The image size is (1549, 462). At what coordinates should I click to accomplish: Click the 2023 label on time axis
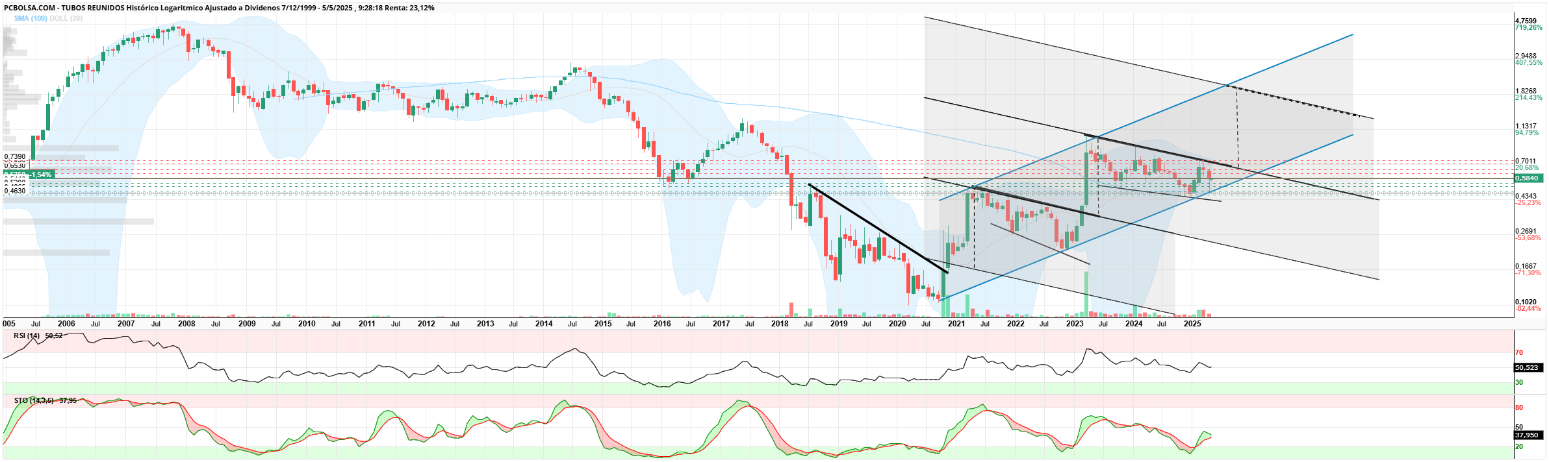(1075, 323)
